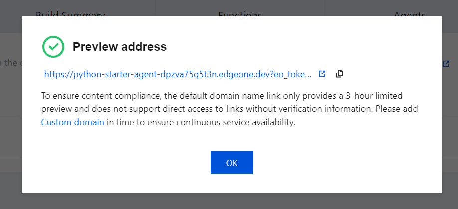This screenshot has height=209, width=458.
Task: Click the blank dialog area beside OK button
Action: coord(321,162)
